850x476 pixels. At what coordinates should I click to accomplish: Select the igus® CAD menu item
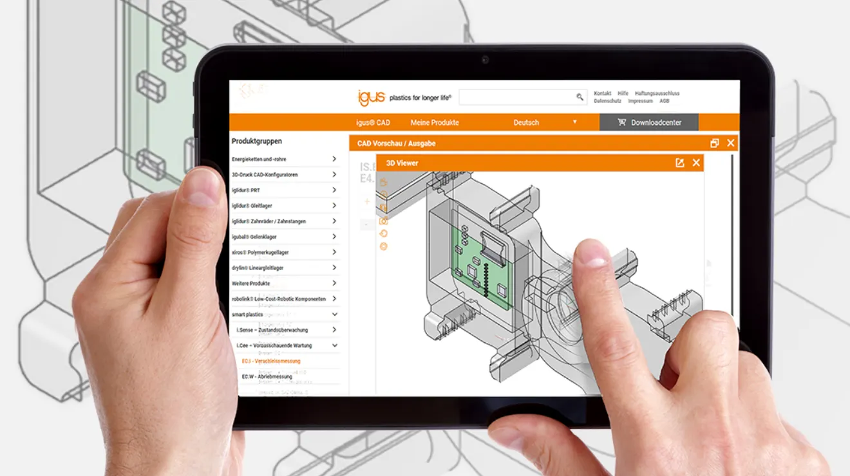click(373, 122)
